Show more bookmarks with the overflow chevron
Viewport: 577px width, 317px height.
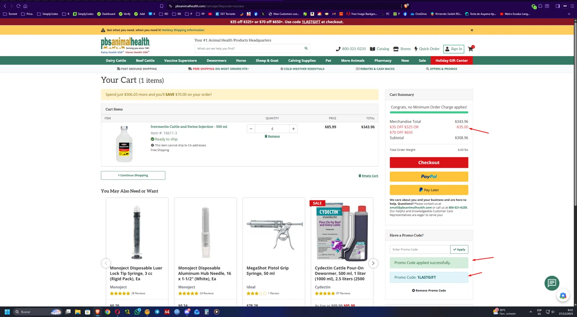[569, 14]
